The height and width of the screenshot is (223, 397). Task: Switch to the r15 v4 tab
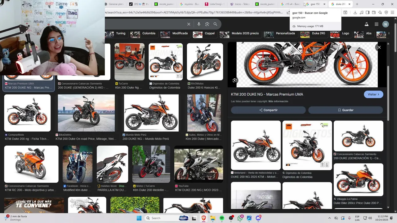tap(291, 4)
